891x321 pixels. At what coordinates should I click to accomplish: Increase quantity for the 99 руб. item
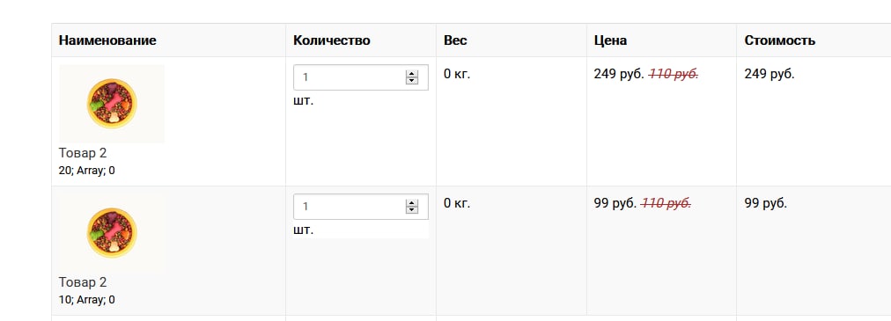[412, 204]
